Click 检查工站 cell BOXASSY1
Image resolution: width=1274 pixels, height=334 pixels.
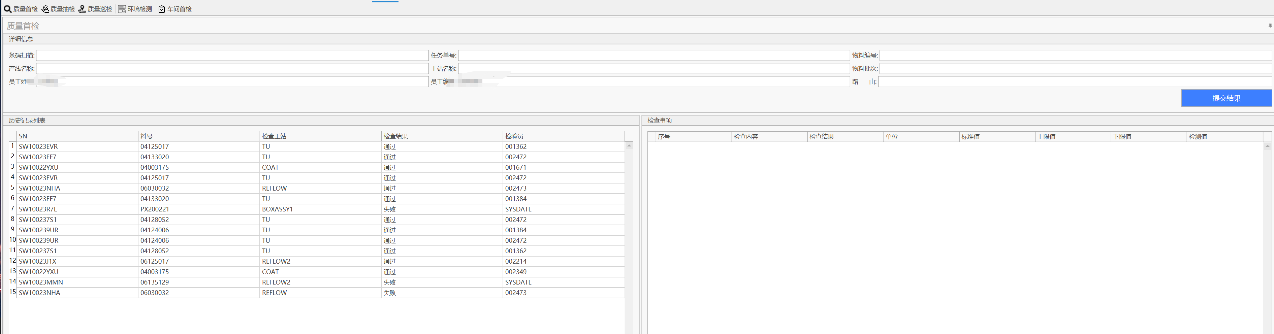coord(320,209)
